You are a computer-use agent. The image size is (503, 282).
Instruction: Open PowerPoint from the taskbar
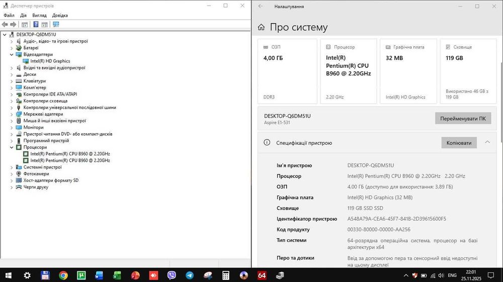tap(135, 275)
